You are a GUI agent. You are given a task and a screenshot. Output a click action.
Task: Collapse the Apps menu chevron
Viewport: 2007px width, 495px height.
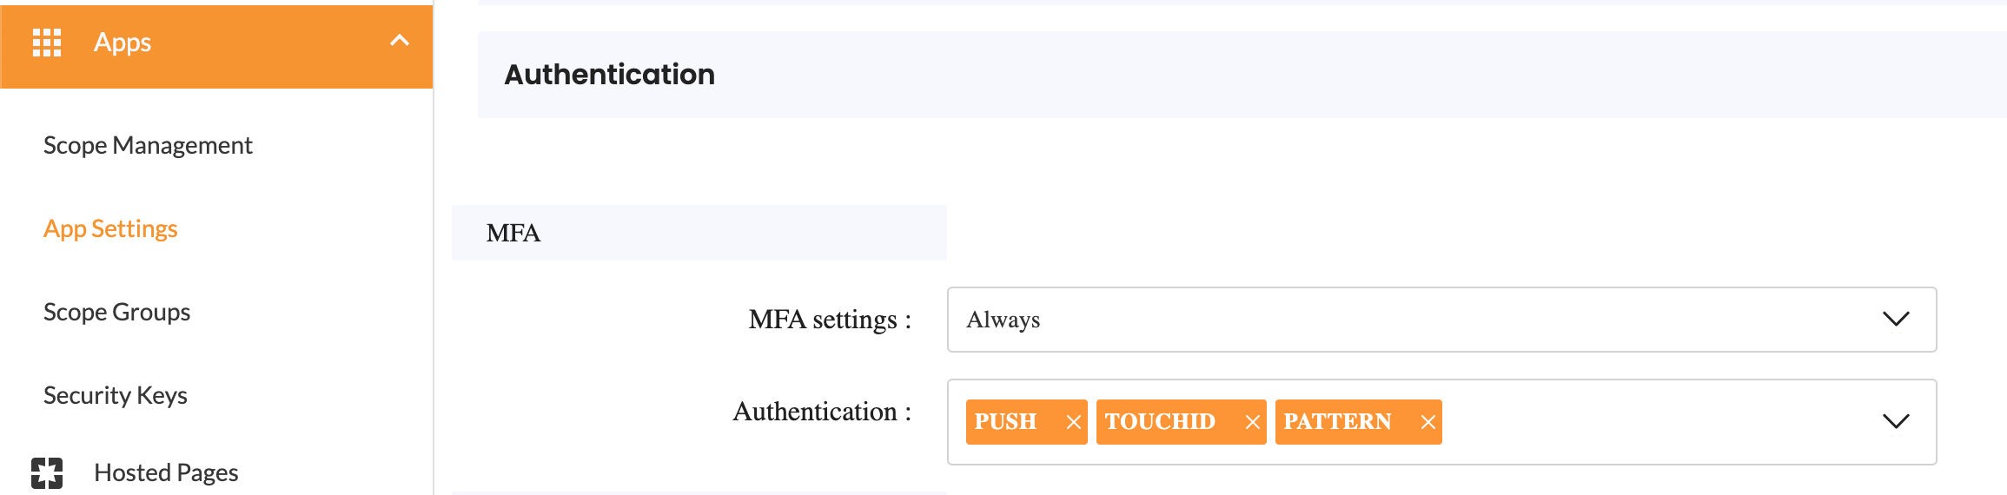(400, 41)
